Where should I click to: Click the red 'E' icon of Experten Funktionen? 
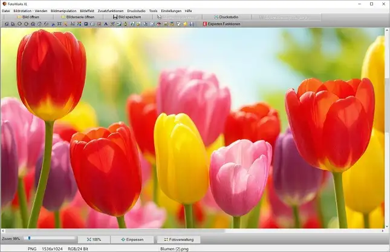205,24
